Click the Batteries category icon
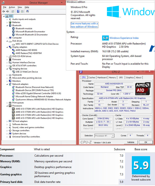The image size is (155, 186). [x=10, y=22]
